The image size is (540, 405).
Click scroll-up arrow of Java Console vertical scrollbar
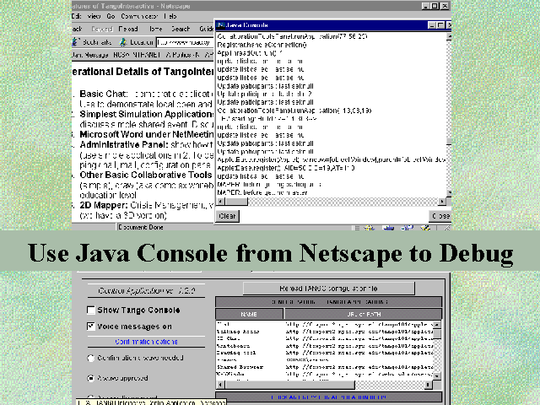[449, 36]
